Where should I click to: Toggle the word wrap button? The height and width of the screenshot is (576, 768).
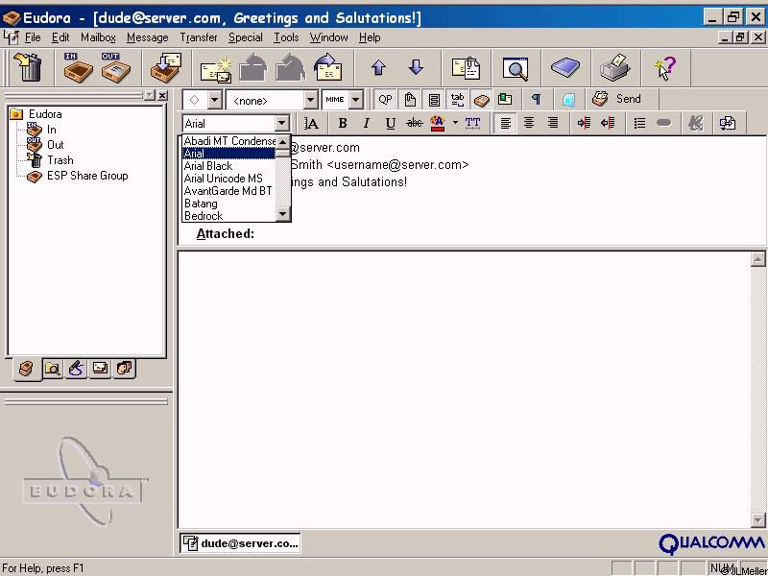tap(434, 100)
